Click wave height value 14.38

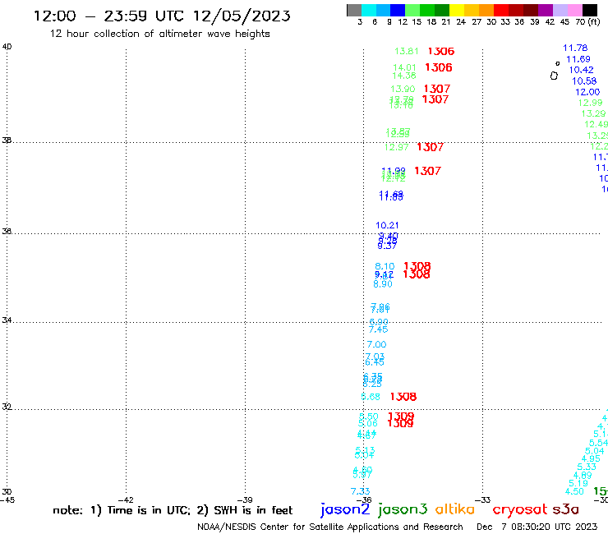(404, 76)
